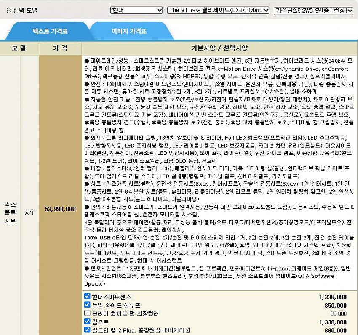Screen dimensions: 358x335
Task: Uncheck 빌트인 캠 2 Plus checkbox
Action: (87, 330)
